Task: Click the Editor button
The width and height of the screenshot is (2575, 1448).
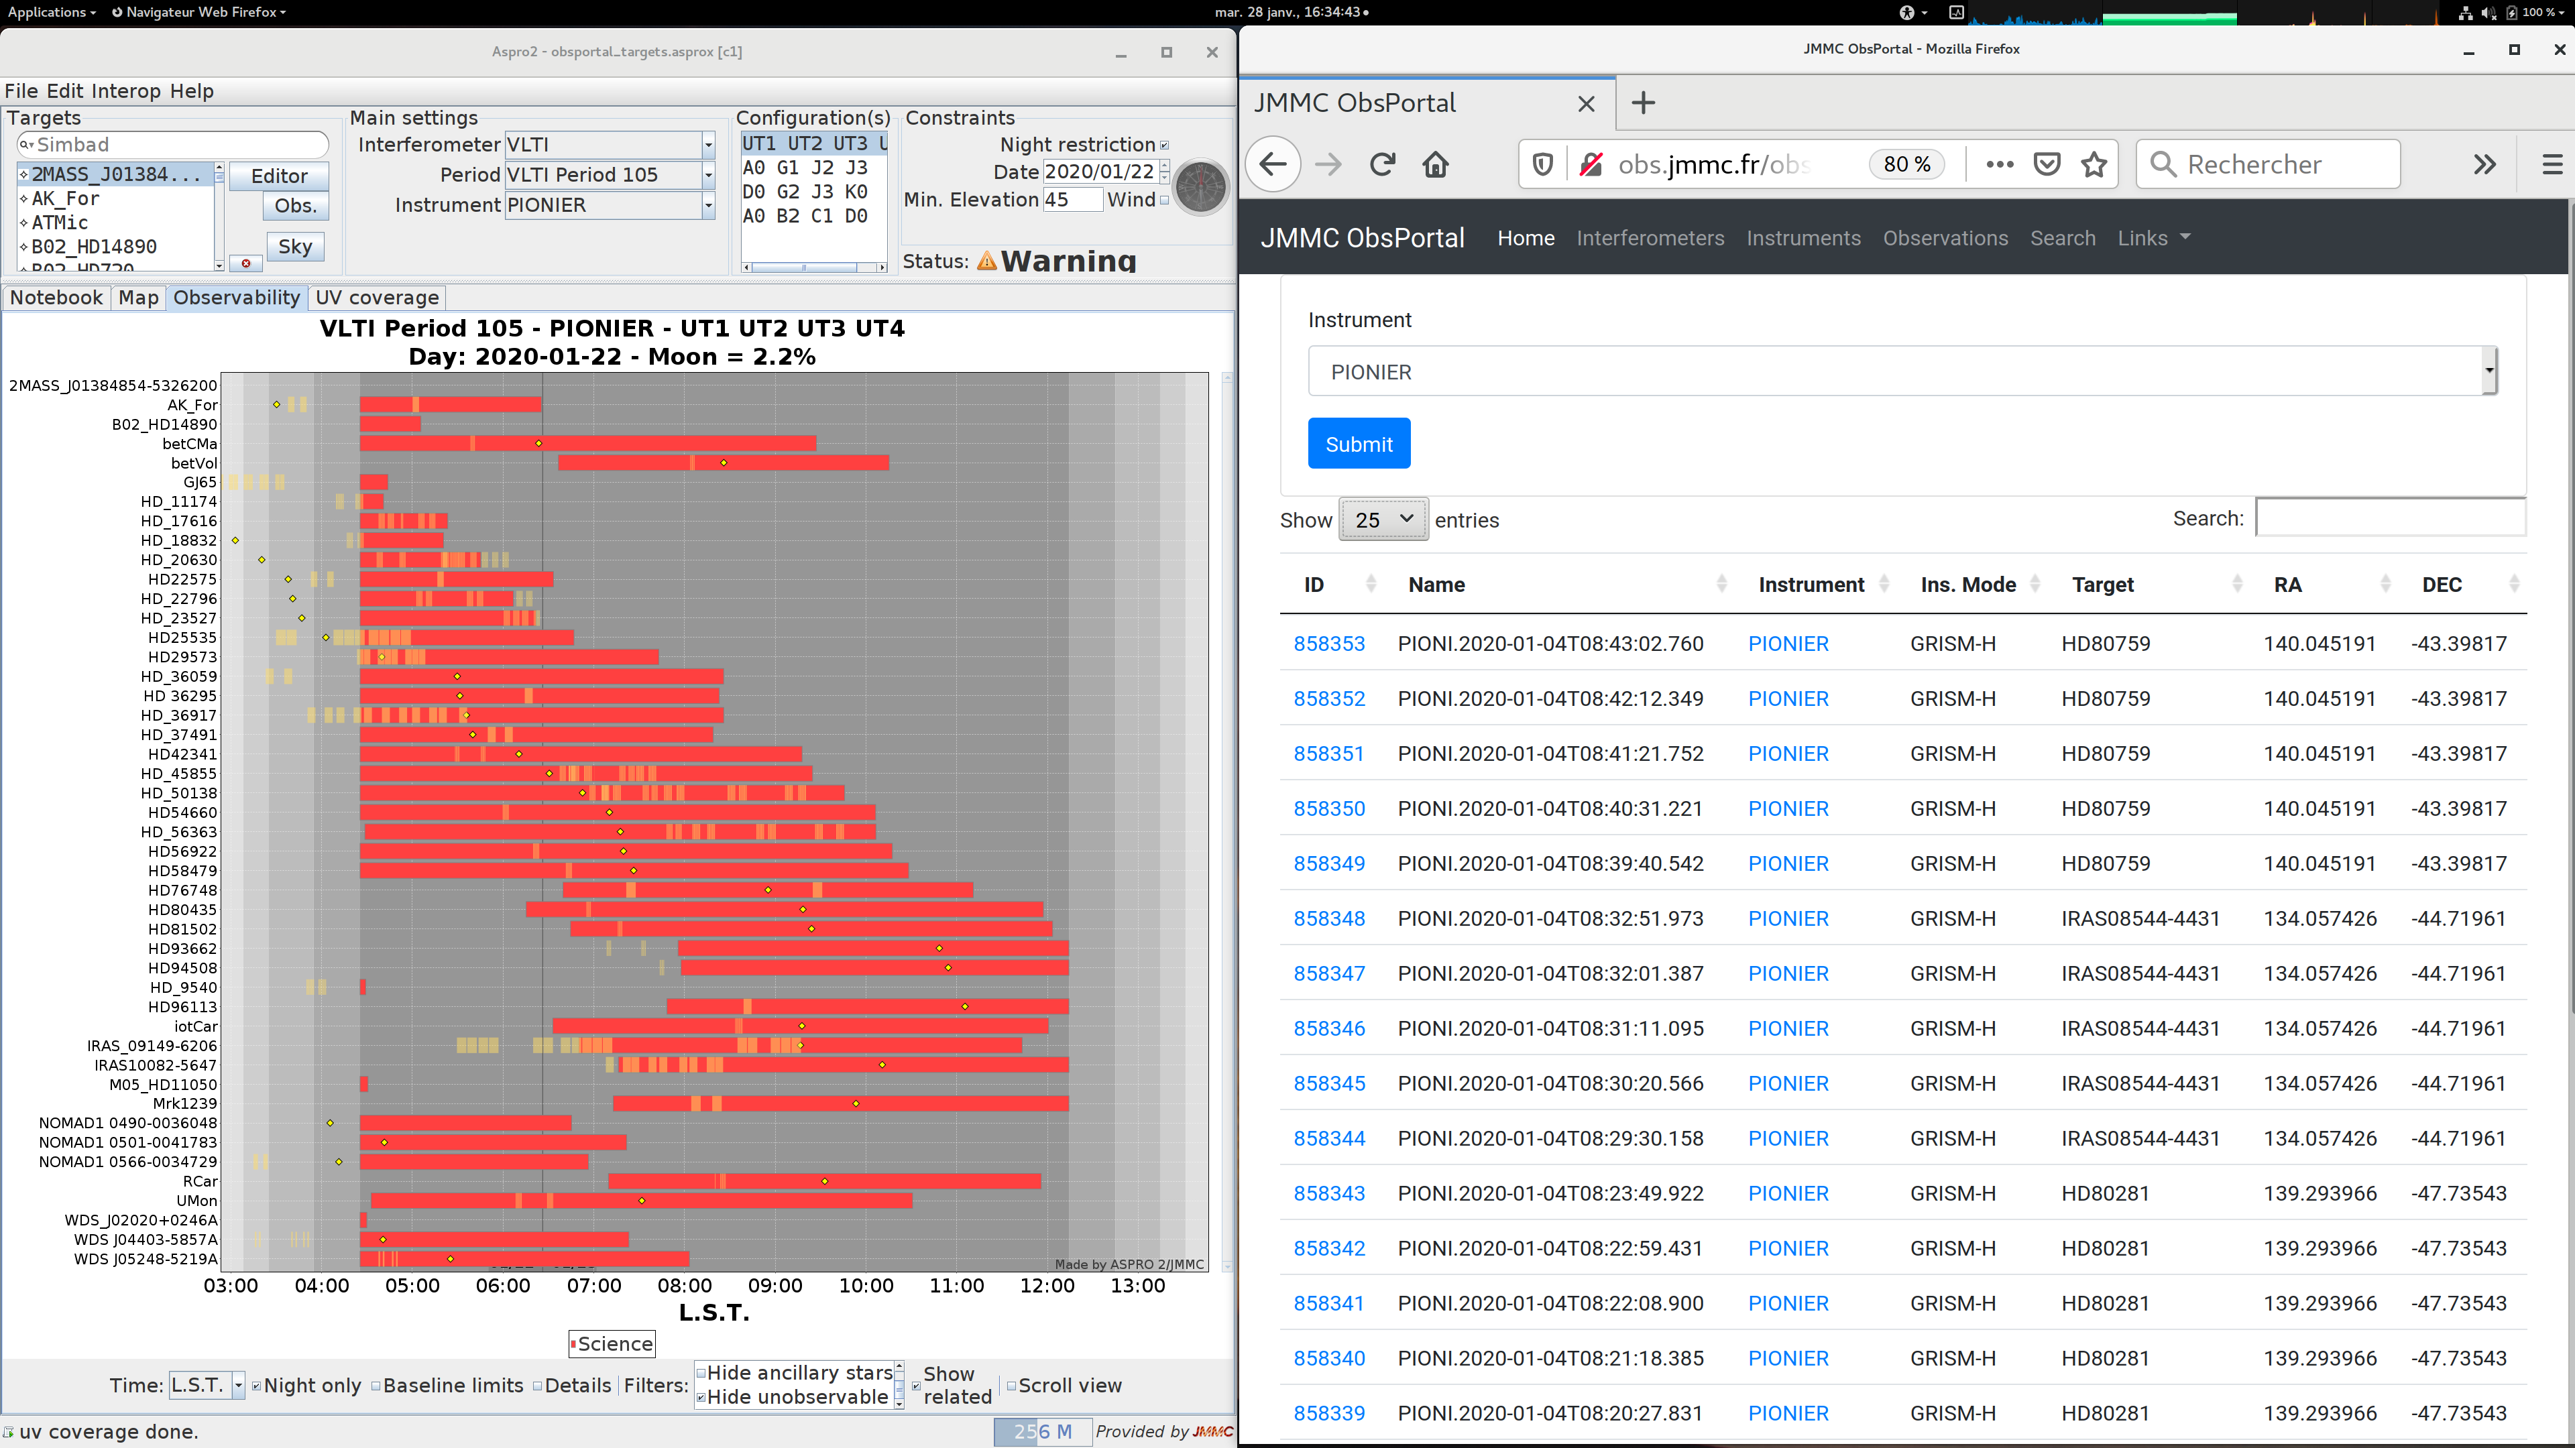Action: click(279, 176)
